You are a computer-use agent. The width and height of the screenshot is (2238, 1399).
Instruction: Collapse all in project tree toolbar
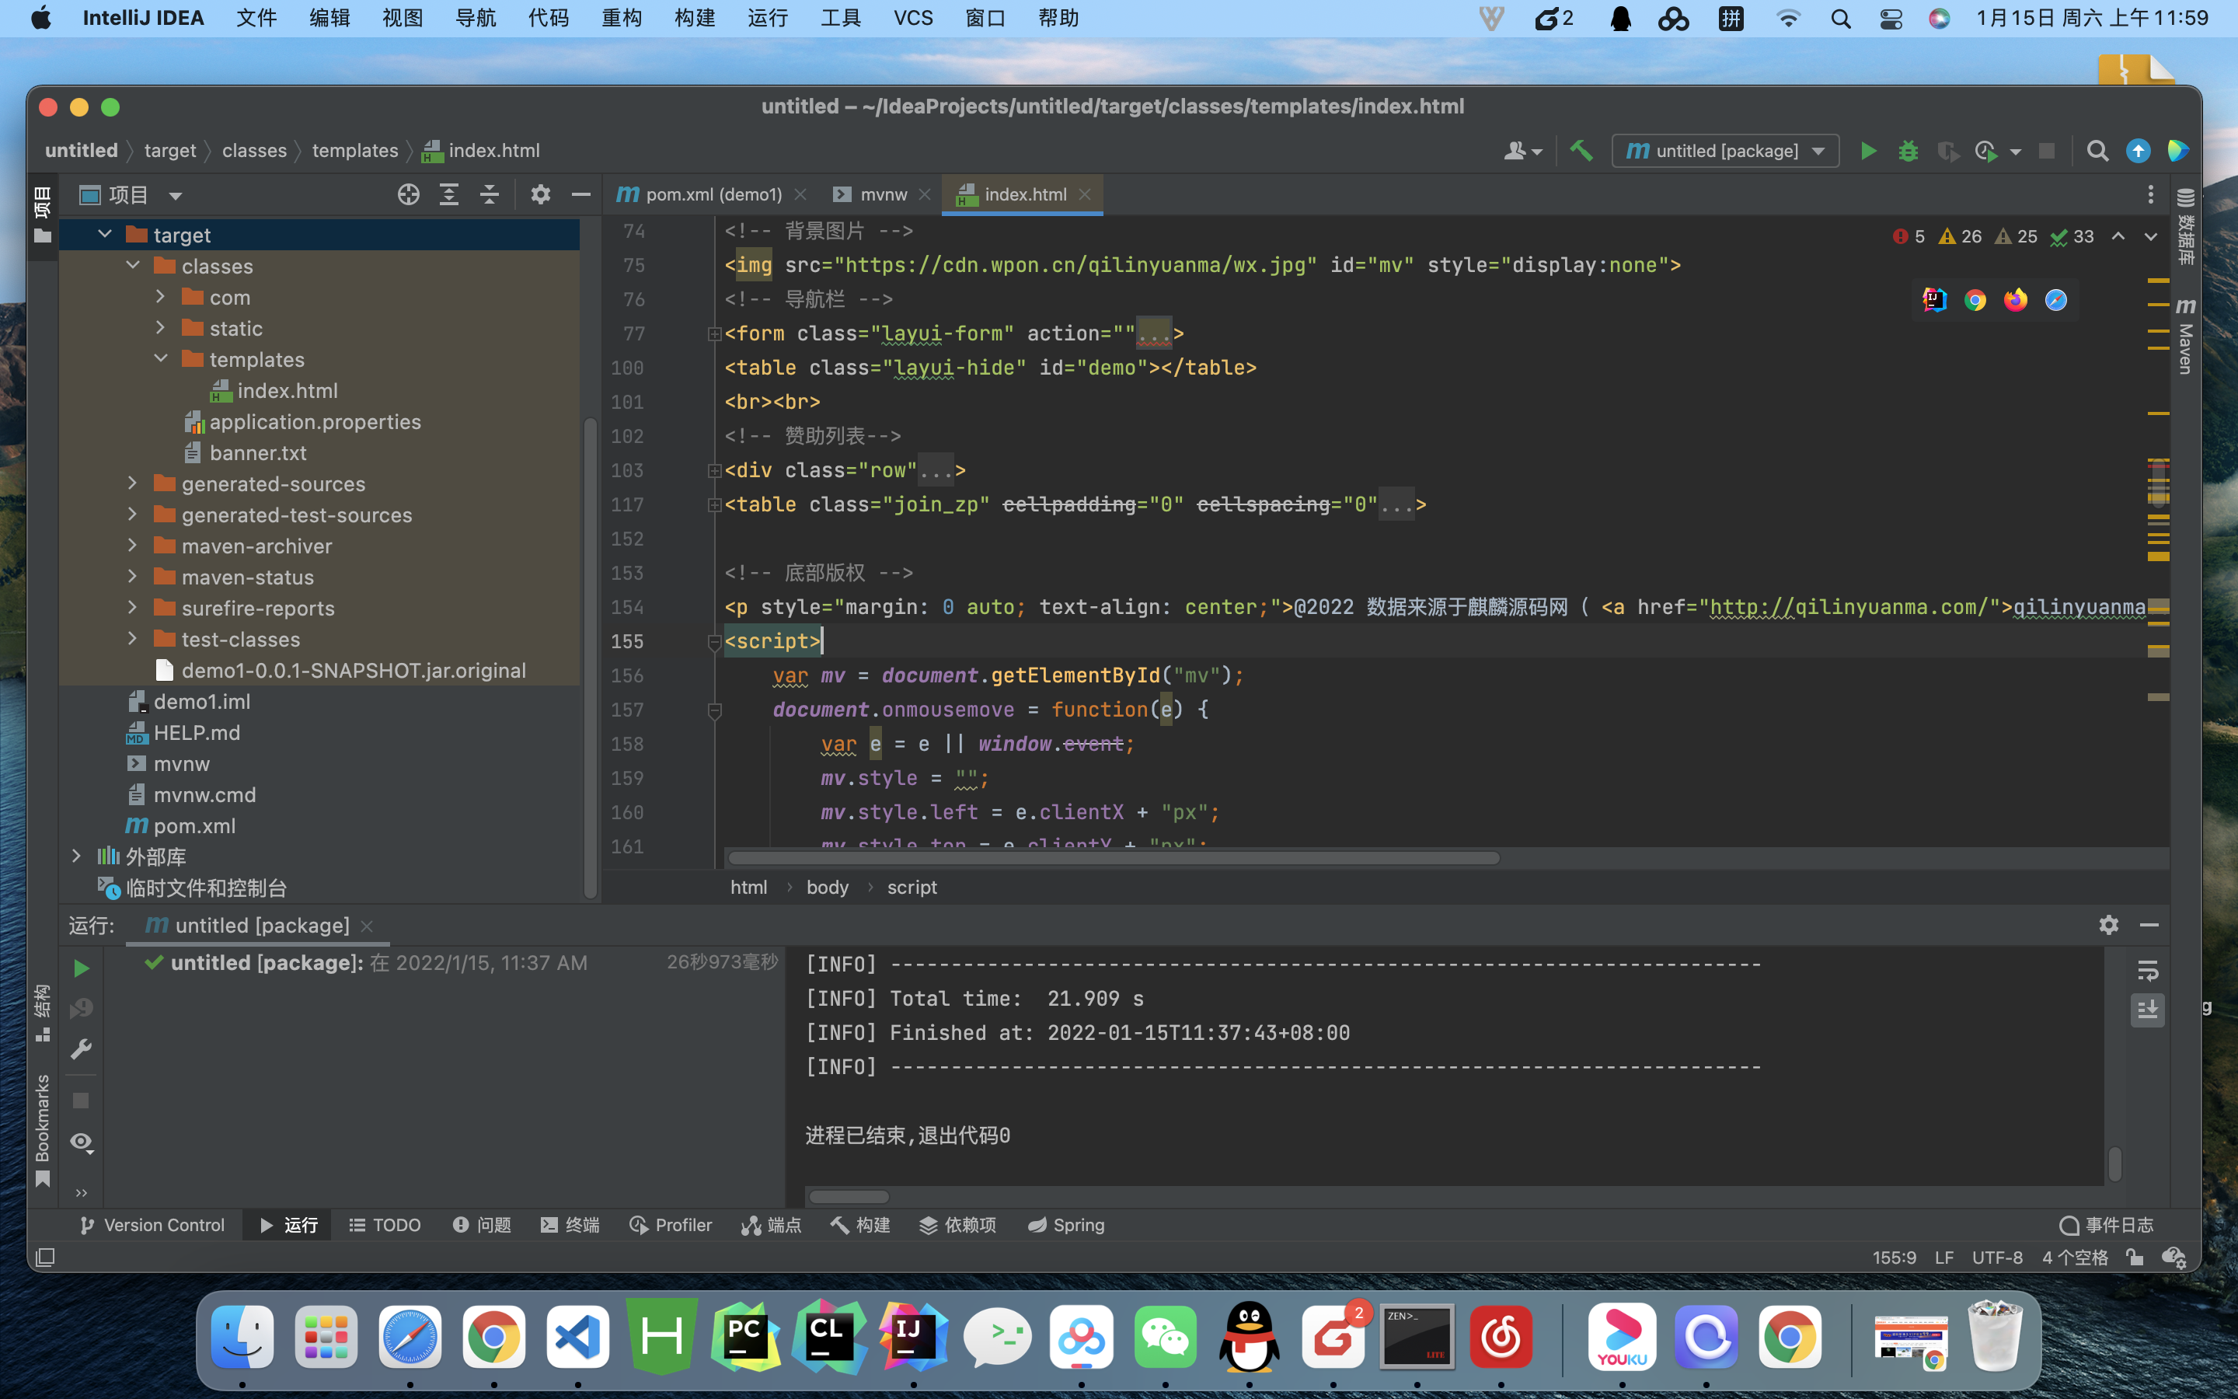click(x=490, y=194)
